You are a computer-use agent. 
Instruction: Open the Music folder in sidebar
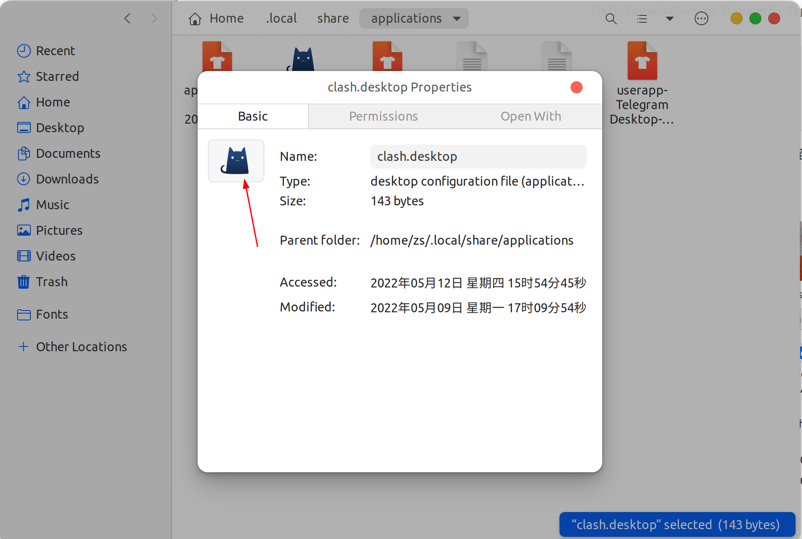click(52, 204)
